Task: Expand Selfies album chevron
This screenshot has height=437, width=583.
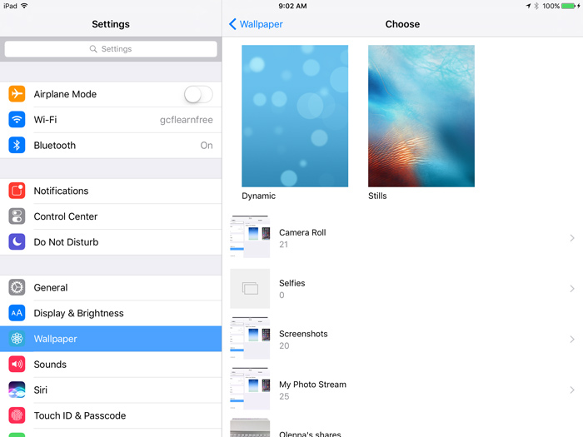Action: point(572,289)
